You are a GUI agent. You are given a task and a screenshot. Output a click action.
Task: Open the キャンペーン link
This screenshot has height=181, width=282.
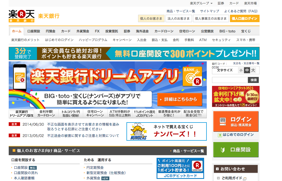(122, 40)
